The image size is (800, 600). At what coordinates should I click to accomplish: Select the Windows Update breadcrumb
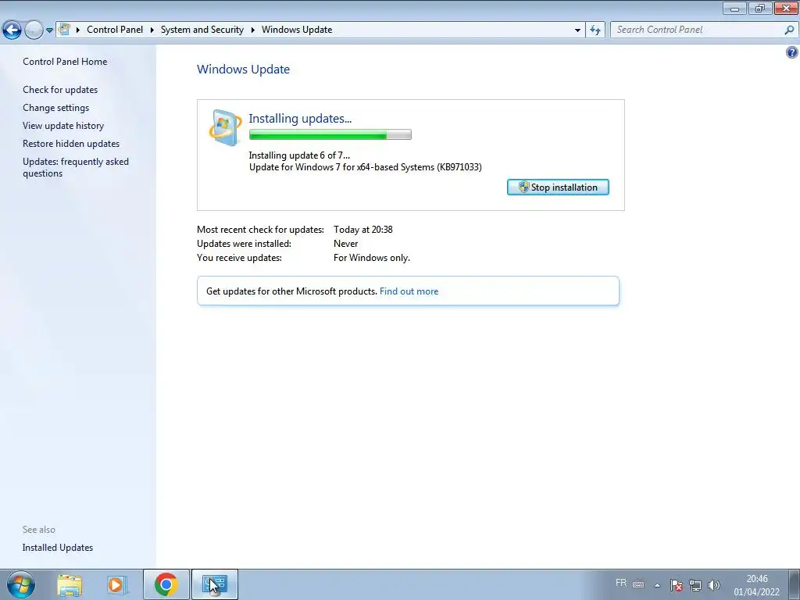tap(297, 30)
